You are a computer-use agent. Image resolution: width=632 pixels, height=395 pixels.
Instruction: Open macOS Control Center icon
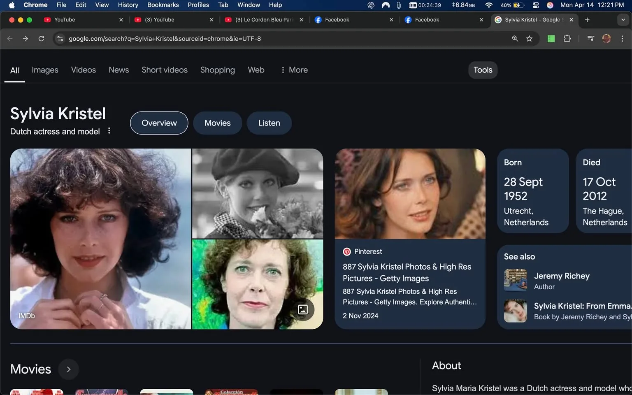536,5
